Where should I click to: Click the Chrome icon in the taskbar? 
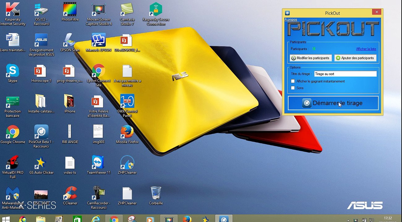point(114,219)
